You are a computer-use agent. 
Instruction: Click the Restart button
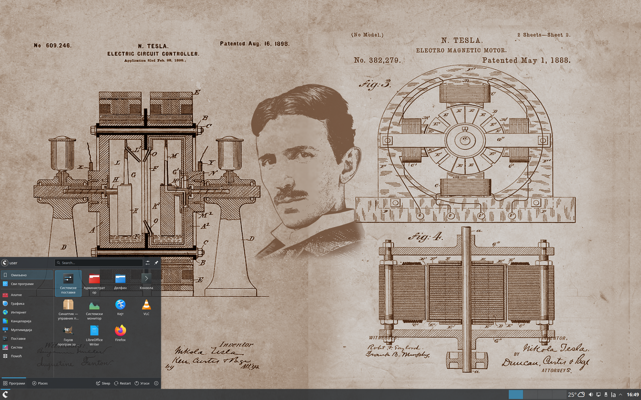(122, 383)
